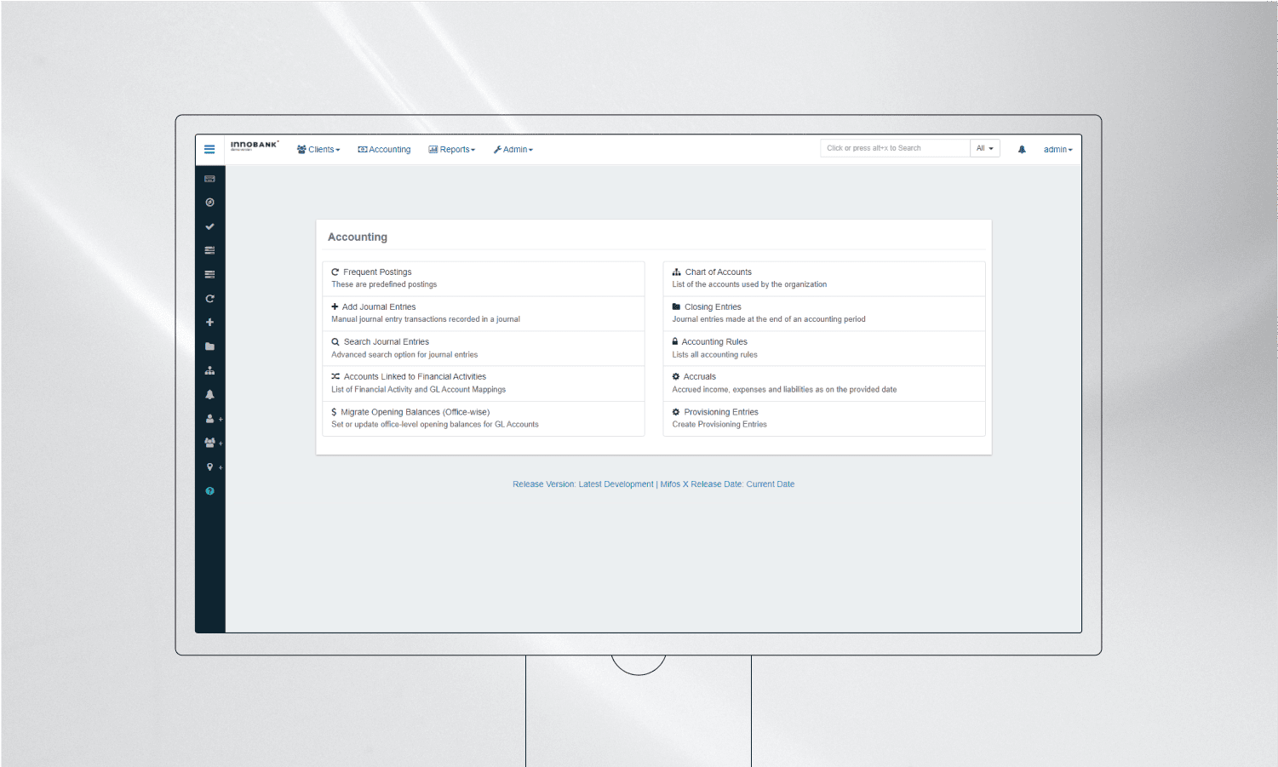Viewport: 1278px width, 767px height.
Task: Select the checkmark approval icon in the sidebar
Action: coord(209,226)
